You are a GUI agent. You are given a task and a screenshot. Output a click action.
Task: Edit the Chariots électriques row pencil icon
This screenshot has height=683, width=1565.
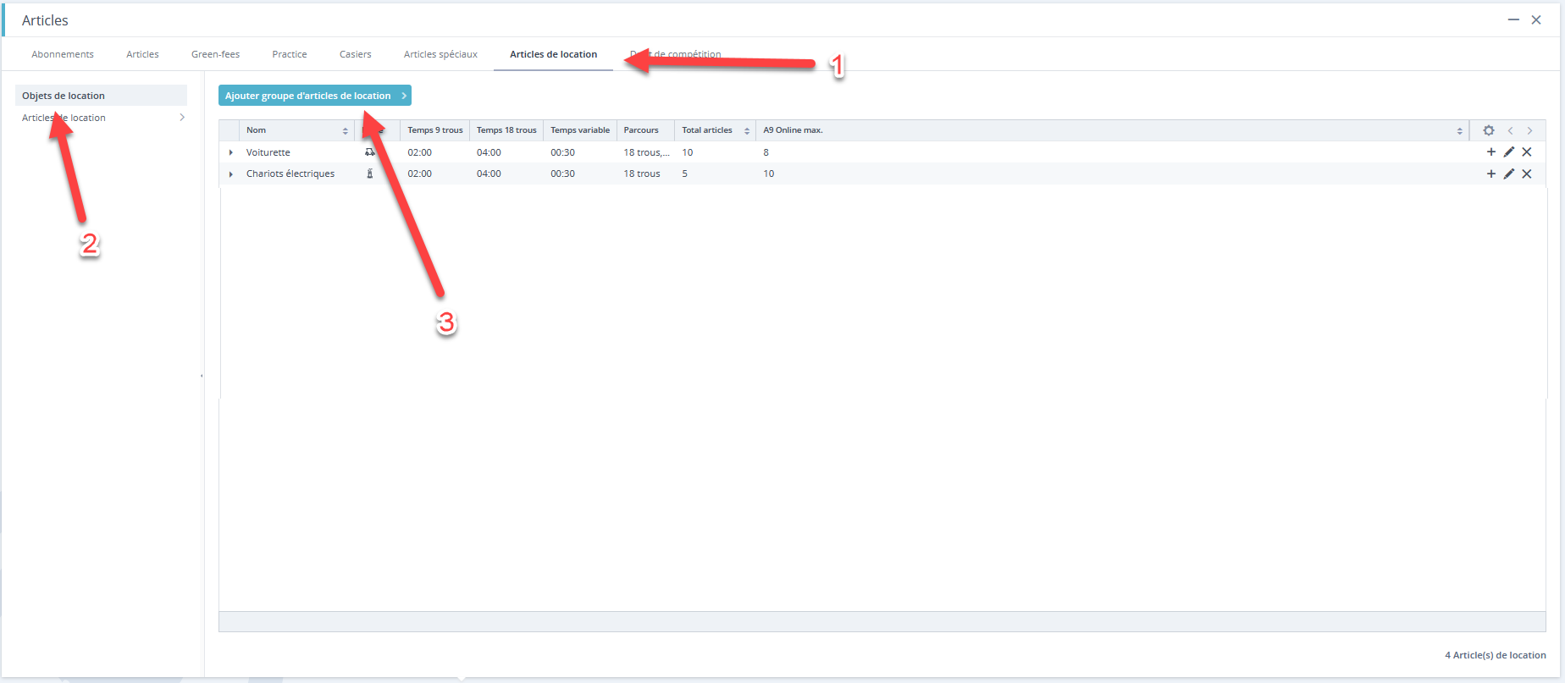pyautogui.click(x=1509, y=174)
